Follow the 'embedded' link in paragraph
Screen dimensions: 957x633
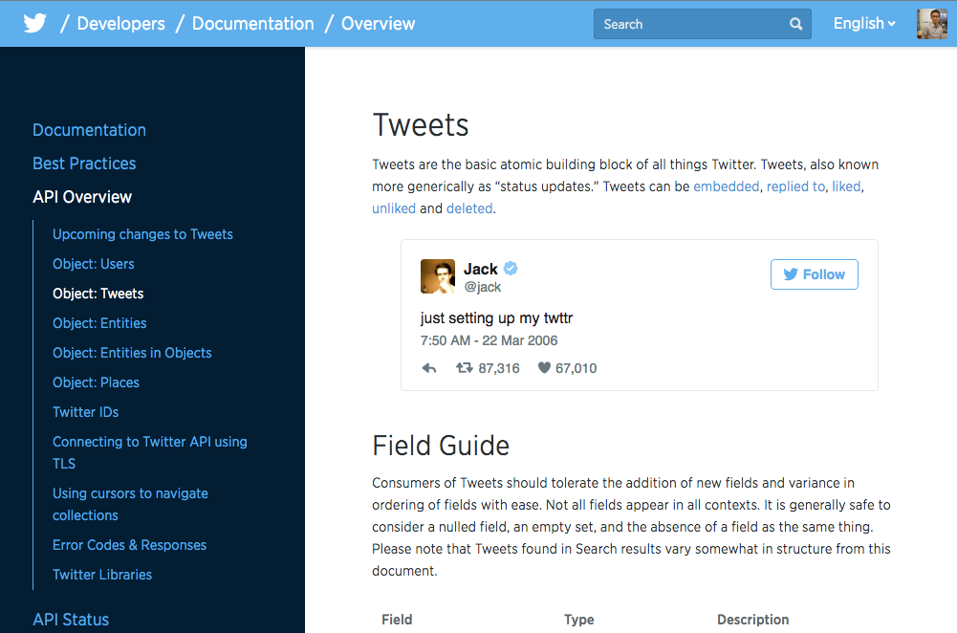click(x=727, y=186)
